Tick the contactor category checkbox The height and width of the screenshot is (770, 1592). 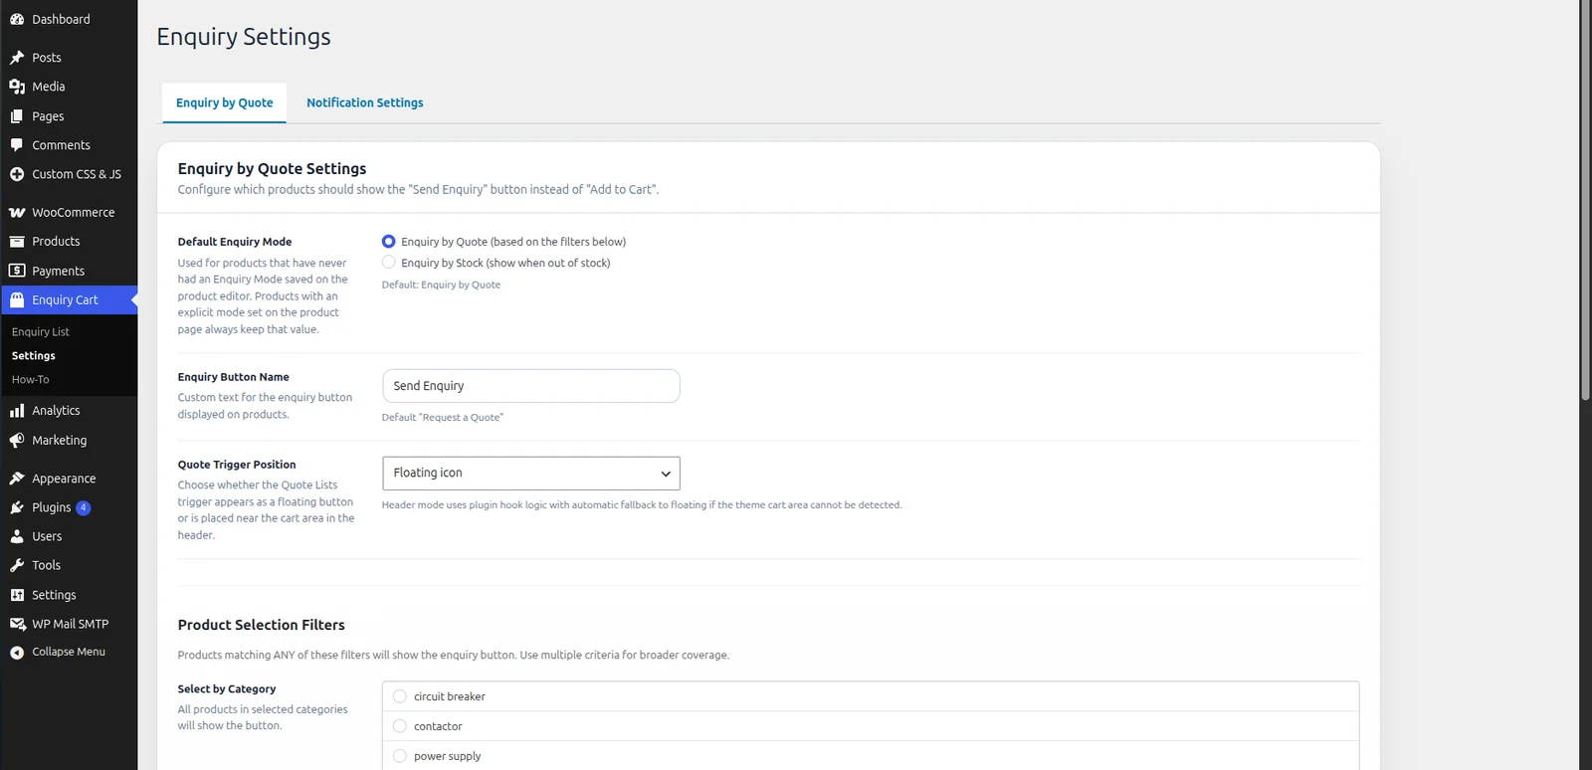click(400, 726)
